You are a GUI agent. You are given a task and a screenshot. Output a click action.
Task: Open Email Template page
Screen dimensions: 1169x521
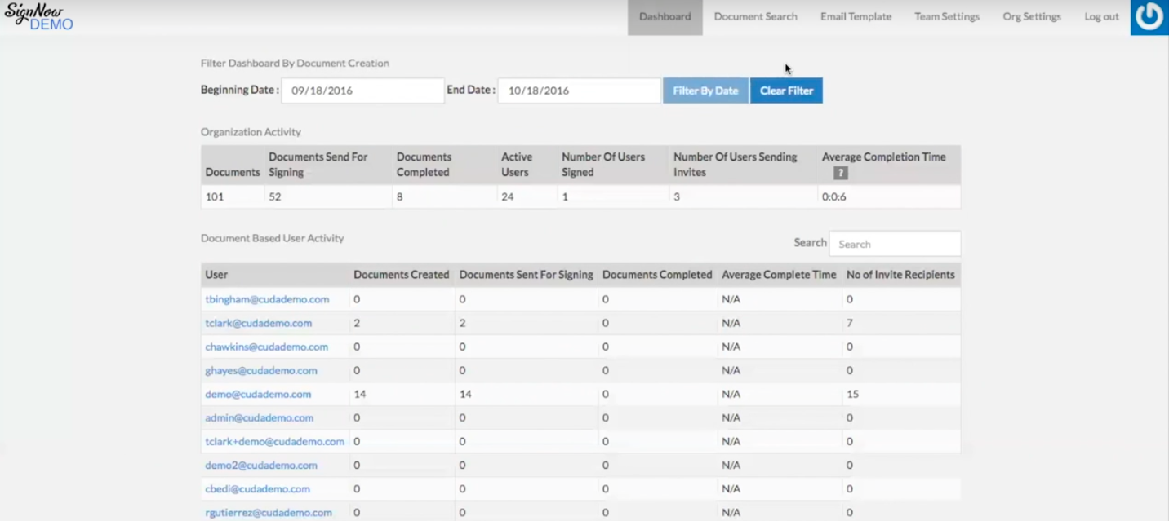(x=856, y=17)
